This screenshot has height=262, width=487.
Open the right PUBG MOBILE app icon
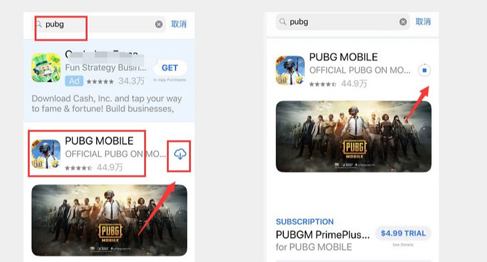(x=290, y=70)
